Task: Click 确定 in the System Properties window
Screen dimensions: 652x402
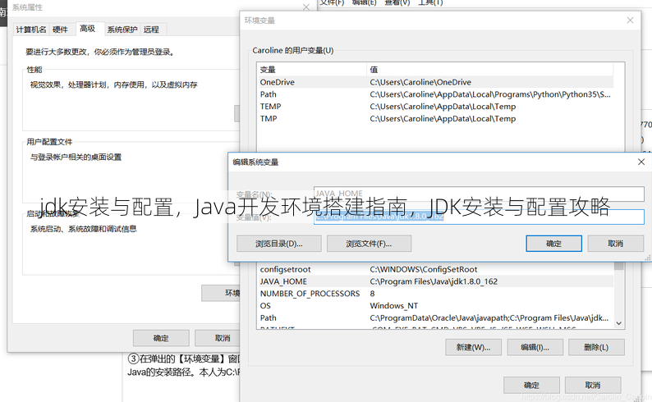Action: (x=161, y=338)
